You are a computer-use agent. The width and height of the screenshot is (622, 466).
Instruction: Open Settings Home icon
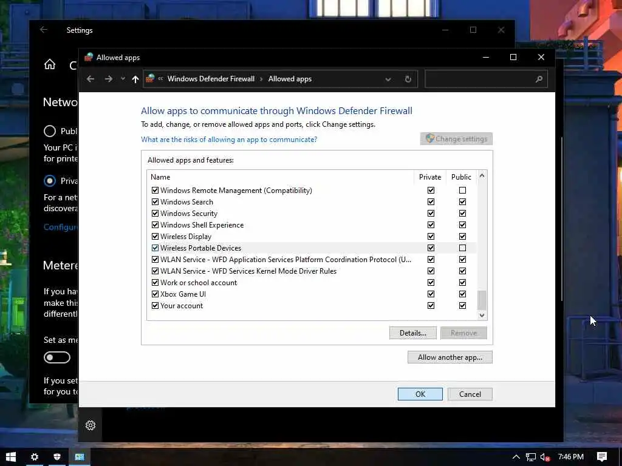coord(50,64)
